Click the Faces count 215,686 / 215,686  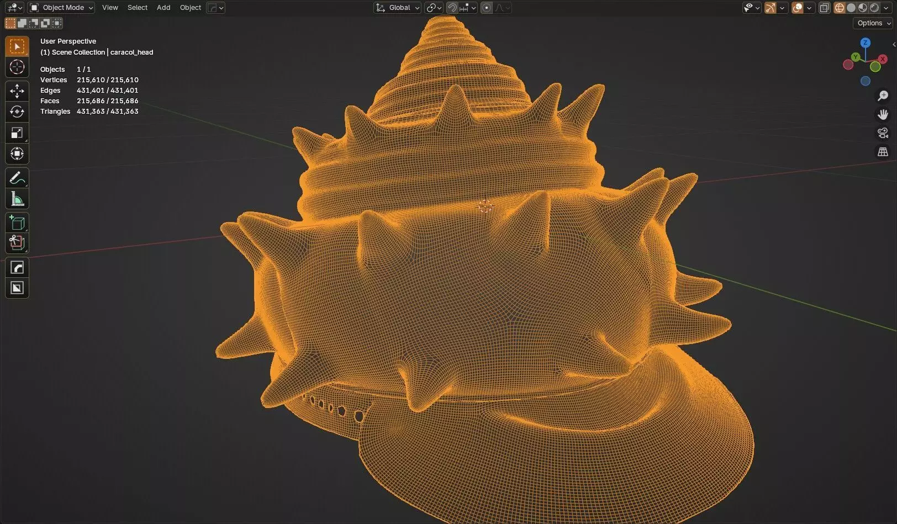[x=108, y=101]
